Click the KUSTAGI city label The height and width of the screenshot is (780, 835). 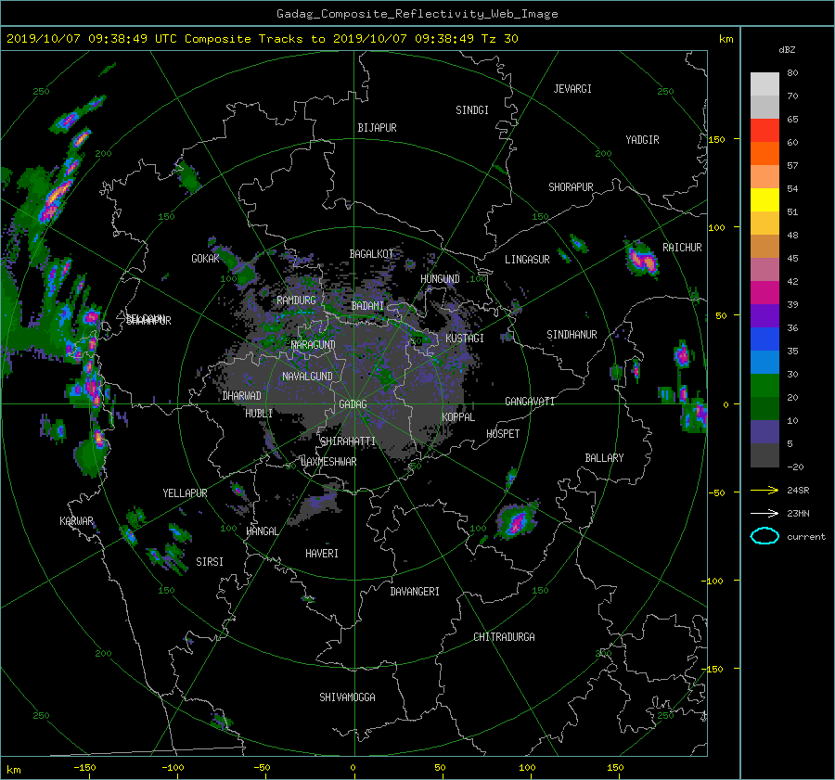[x=465, y=339]
